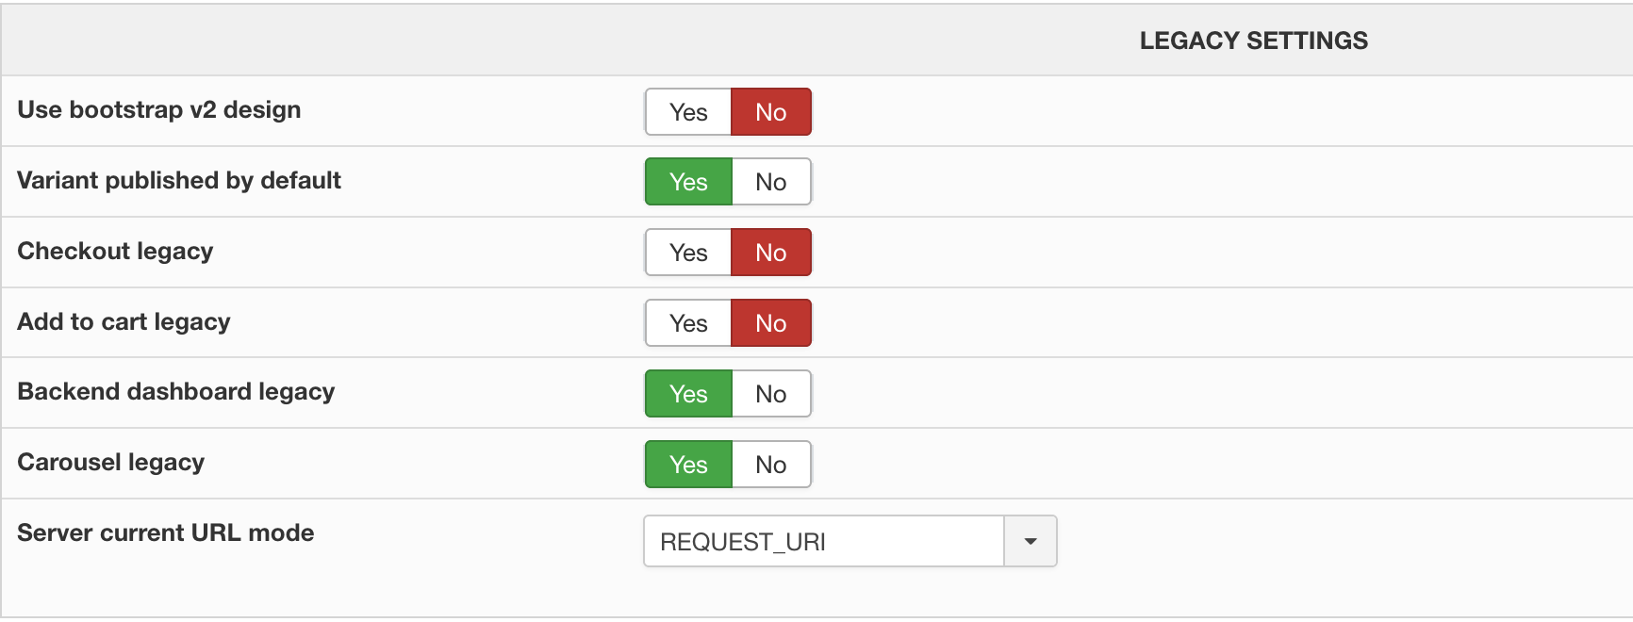Click No on Add to cart legacy
1633x622 pixels.
coord(770,323)
